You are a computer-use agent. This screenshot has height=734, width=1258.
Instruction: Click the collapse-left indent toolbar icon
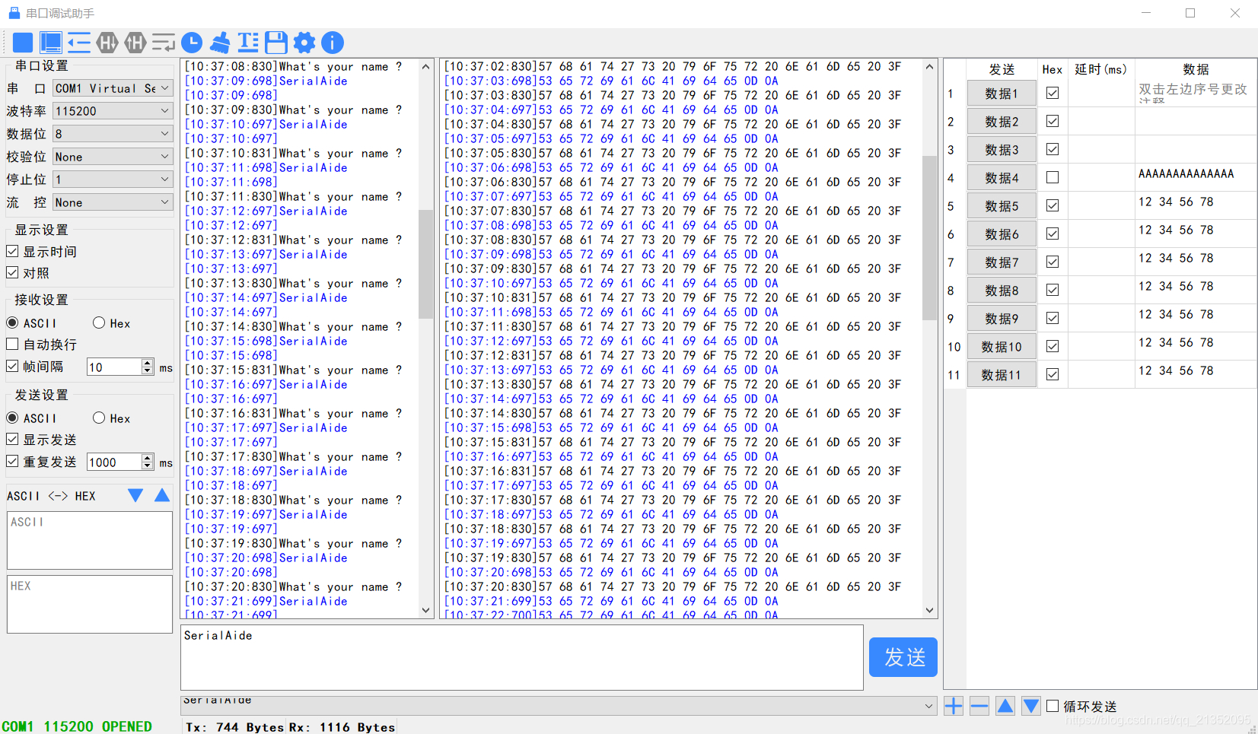pos(79,43)
